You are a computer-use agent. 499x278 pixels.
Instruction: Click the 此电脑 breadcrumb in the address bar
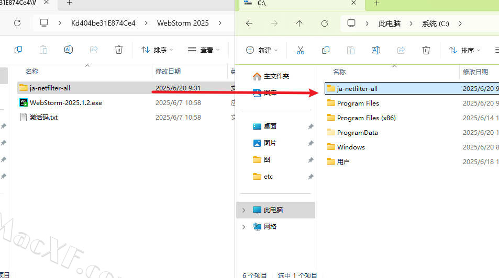[x=389, y=24]
